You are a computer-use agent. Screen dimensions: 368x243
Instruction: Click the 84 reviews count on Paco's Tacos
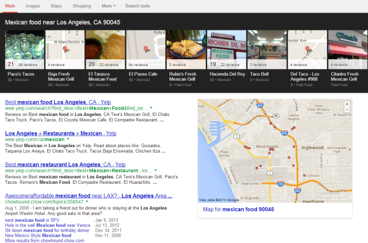point(28,65)
